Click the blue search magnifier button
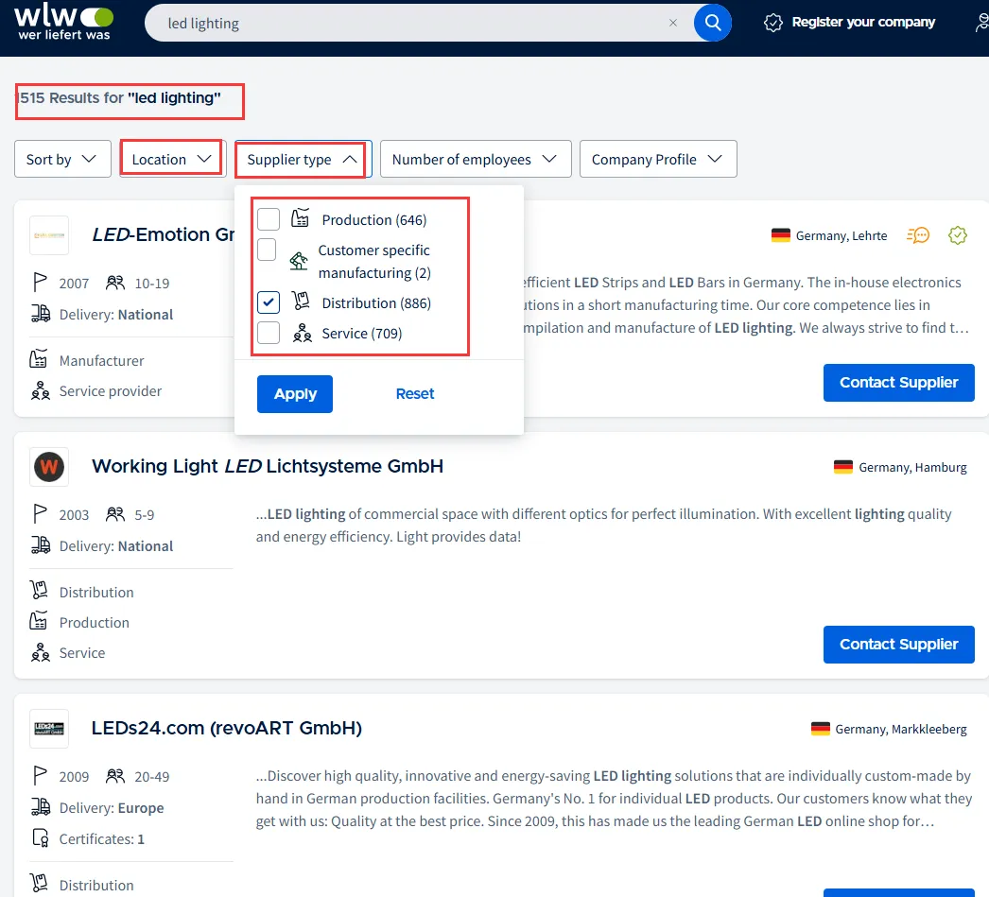Viewport: 989px width, 897px height. coord(713,24)
